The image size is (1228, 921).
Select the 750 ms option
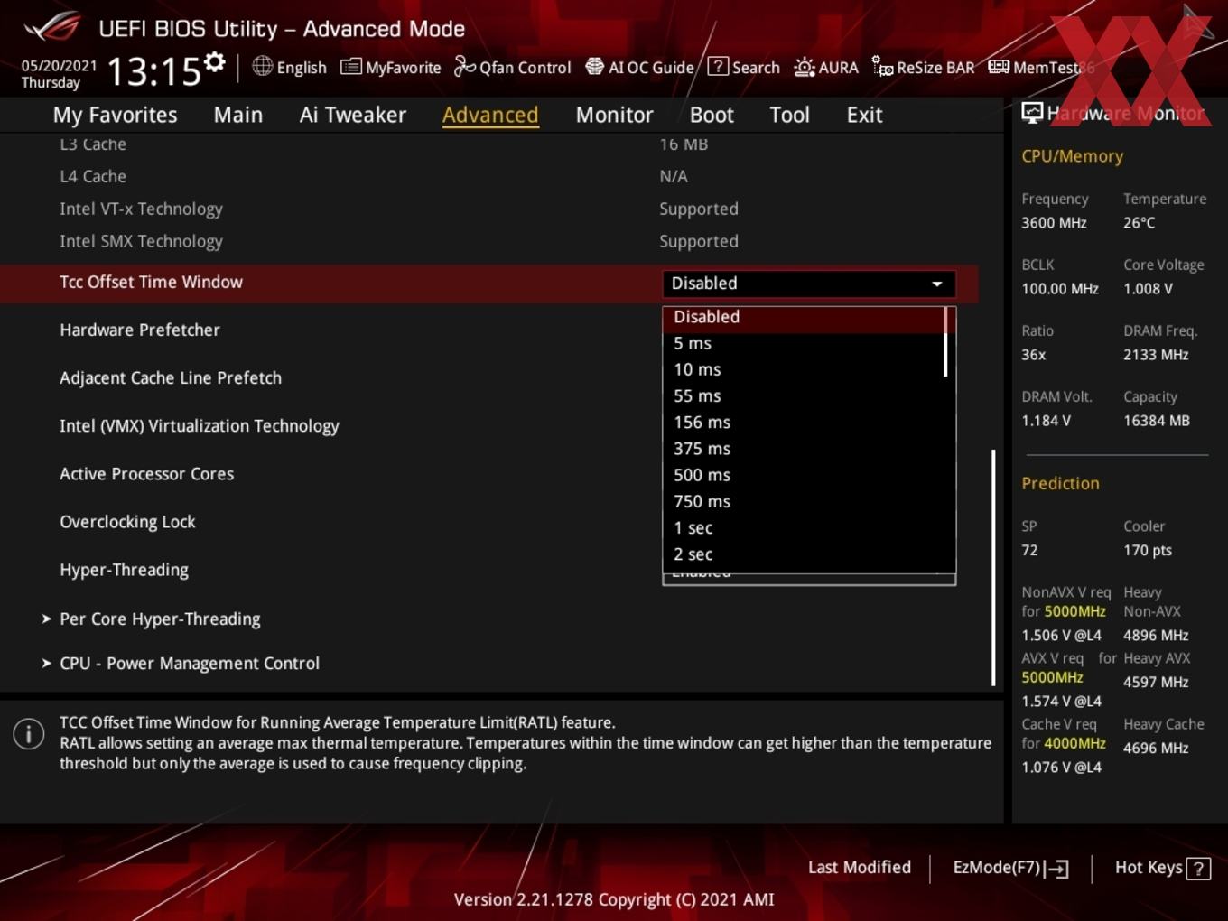click(x=804, y=501)
